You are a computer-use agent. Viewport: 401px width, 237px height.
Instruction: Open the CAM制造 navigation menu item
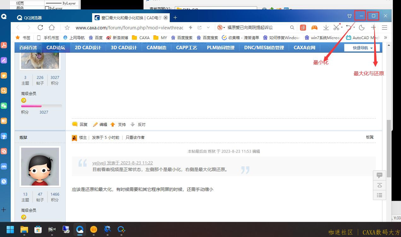click(156, 48)
